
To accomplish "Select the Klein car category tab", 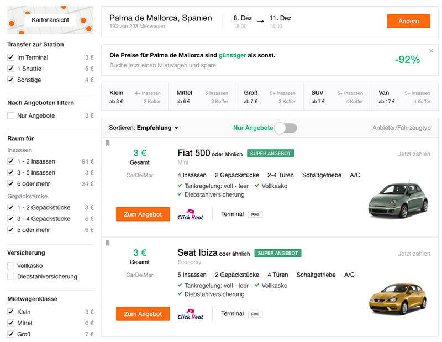I will click(135, 97).
